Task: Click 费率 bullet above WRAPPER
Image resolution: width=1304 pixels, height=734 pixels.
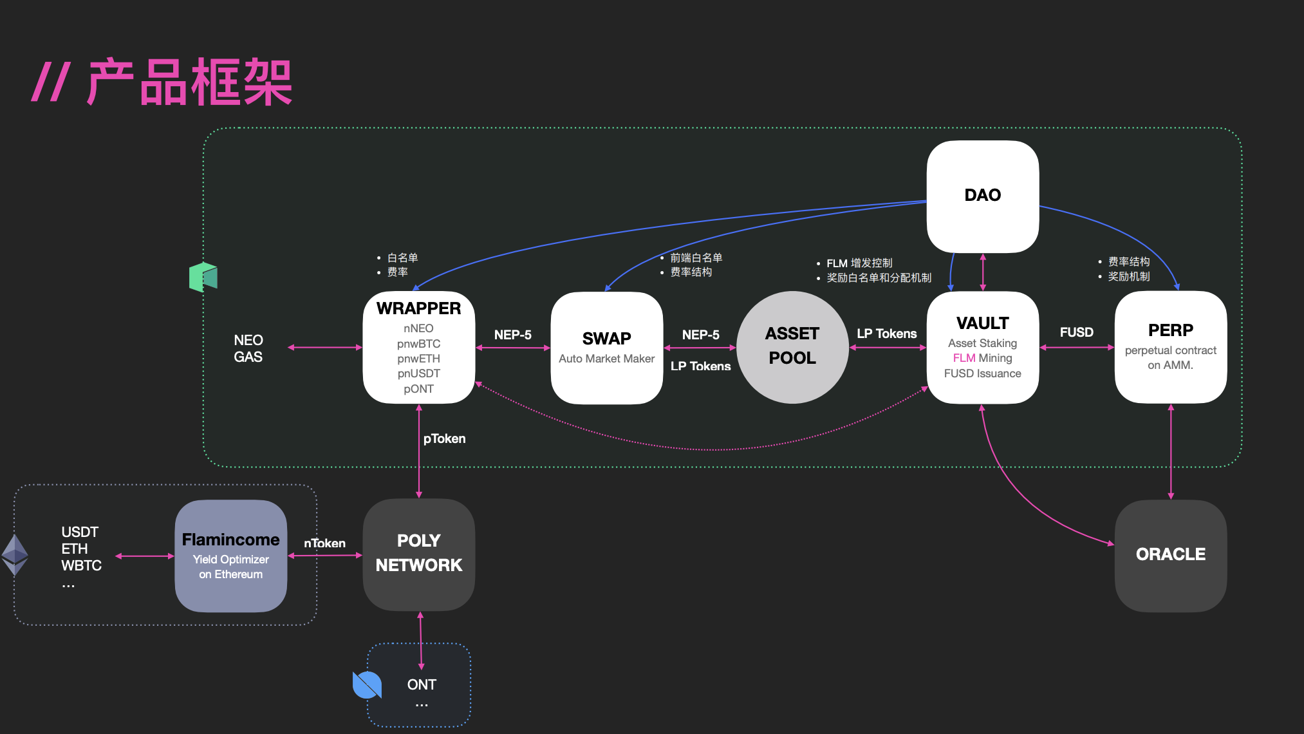Action: tap(397, 272)
